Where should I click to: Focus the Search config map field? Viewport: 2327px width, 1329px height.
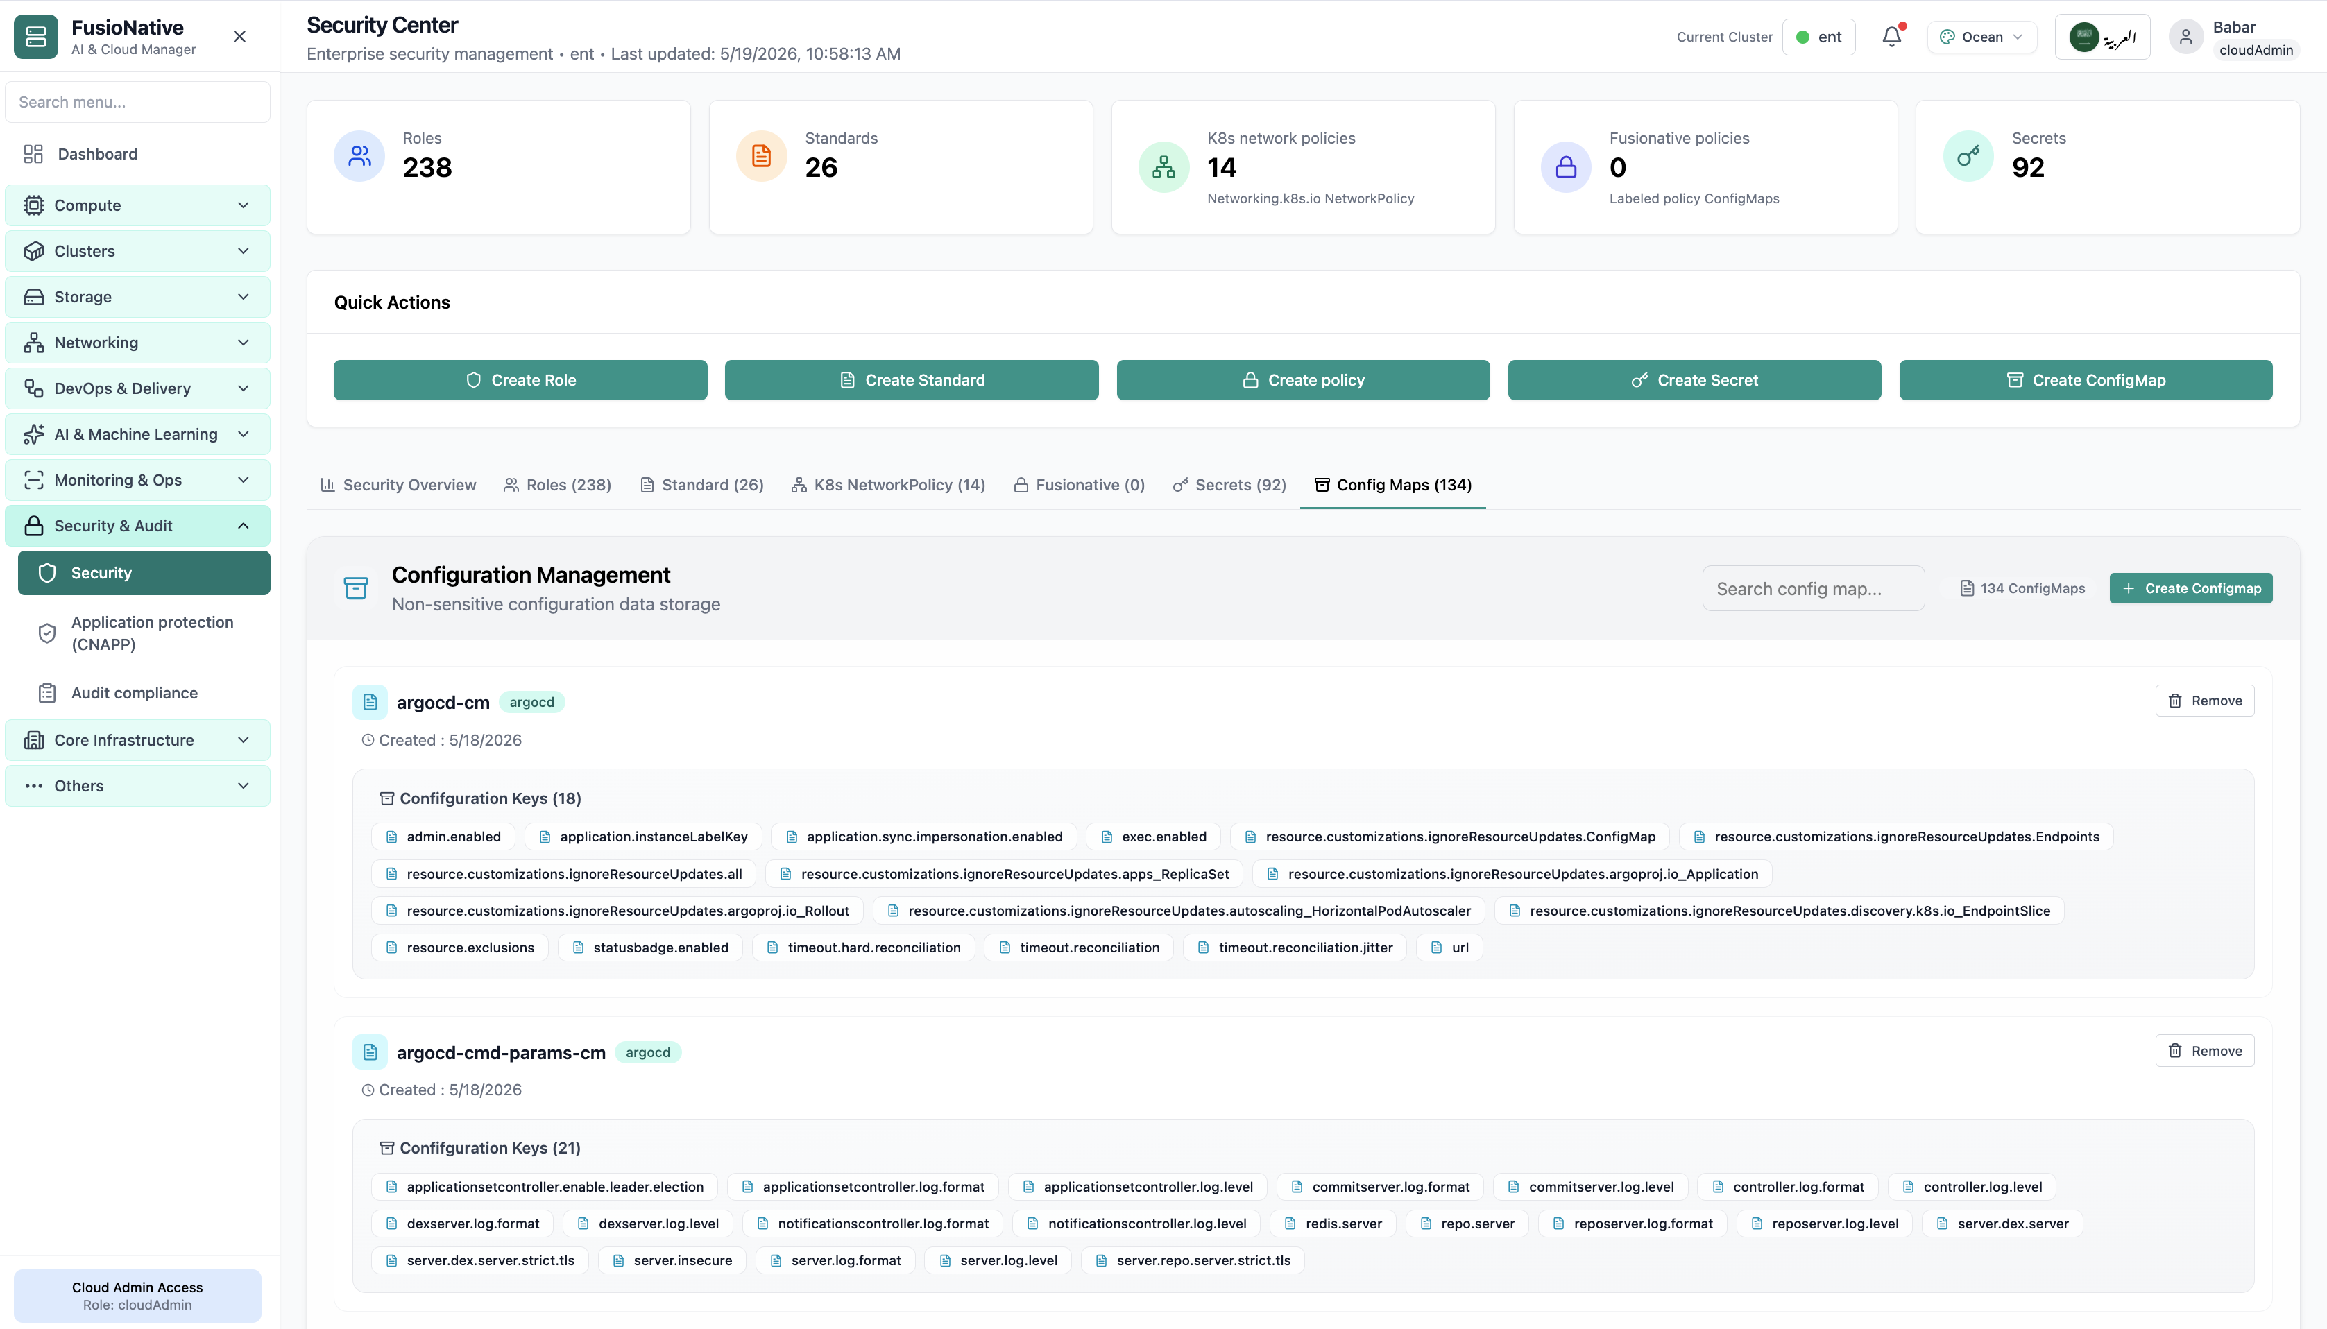[1813, 589]
